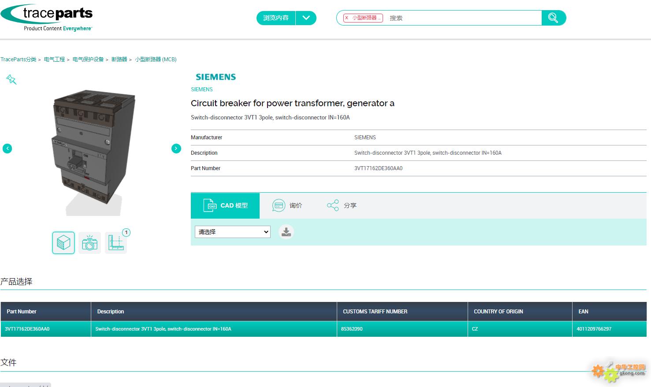This screenshot has width=651, height=387.
Task: Go to 断路器 breadcrumb
Action: 119,60
